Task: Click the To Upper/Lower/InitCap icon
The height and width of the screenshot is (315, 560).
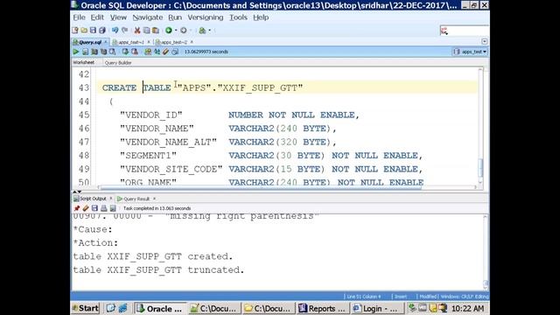Action: click(x=157, y=52)
